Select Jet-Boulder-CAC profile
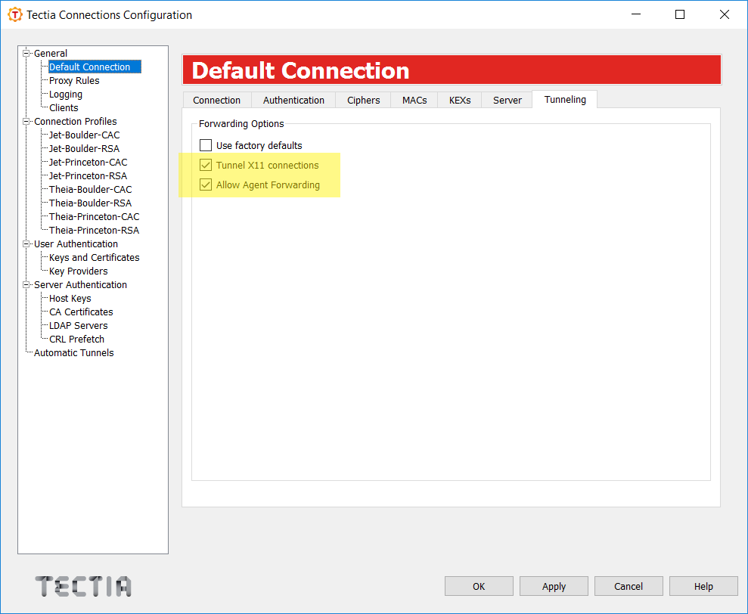This screenshot has width=748, height=614. tap(84, 135)
